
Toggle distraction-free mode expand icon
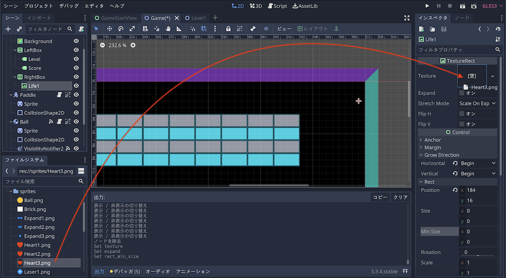point(407,18)
